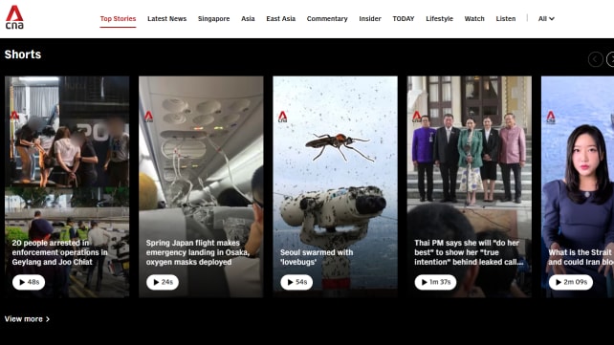
Task: Click headline 'Spring Japan flight makes emergency landing'
Action: pos(198,252)
